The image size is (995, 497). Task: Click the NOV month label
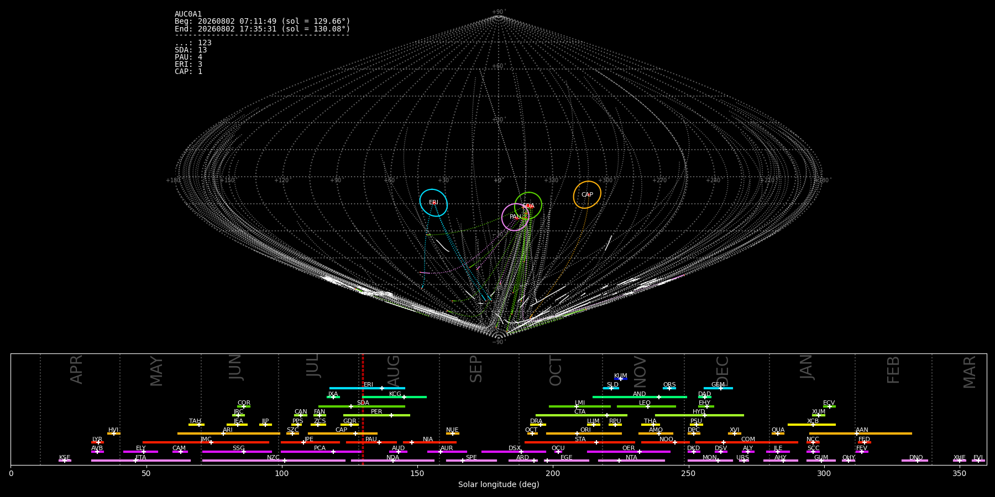tap(640, 372)
